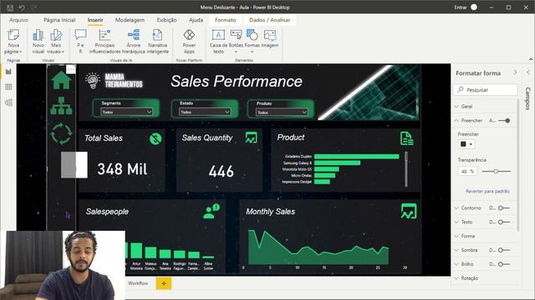Click Reverter para padrão link
535x300 pixels.
pyautogui.click(x=487, y=191)
